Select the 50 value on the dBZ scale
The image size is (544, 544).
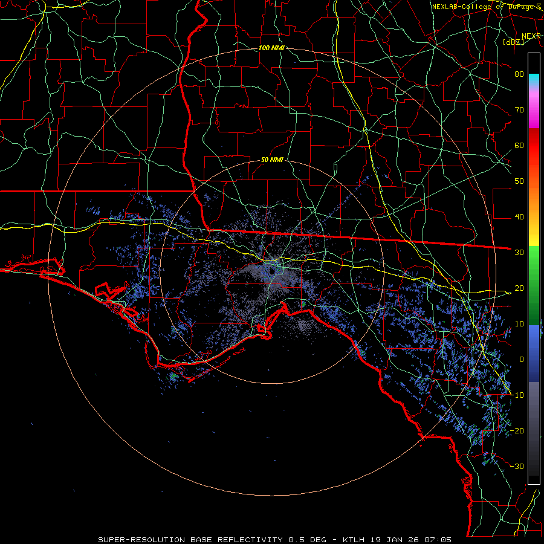[519, 181]
